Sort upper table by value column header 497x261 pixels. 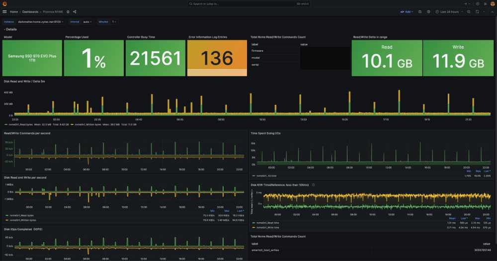point(304,44)
